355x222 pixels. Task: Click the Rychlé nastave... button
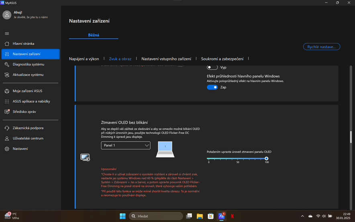321,47
